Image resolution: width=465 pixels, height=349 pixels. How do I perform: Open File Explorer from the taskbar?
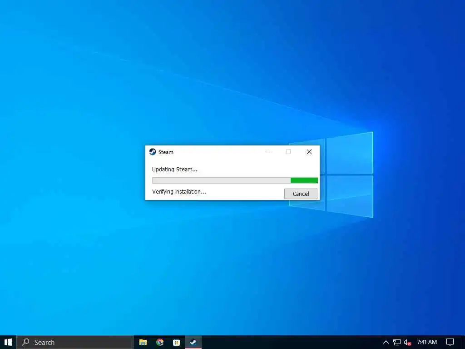pyautogui.click(x=143, y=342)
